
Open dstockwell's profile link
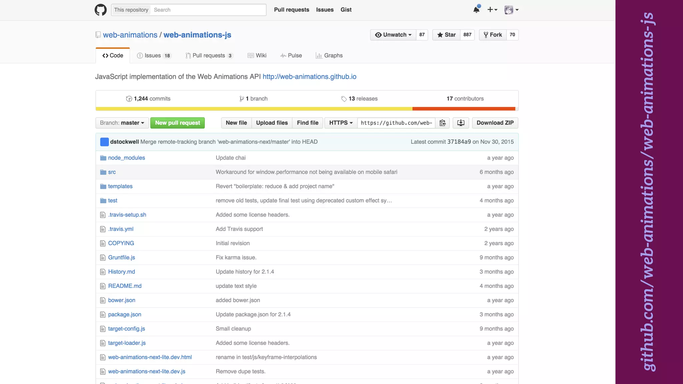pyautogui.click(x=124, y=142)
